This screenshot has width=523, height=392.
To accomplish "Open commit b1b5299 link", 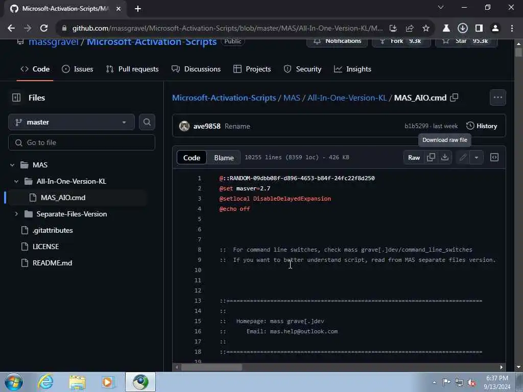I will pyautogui.click(x=416, y=126).
